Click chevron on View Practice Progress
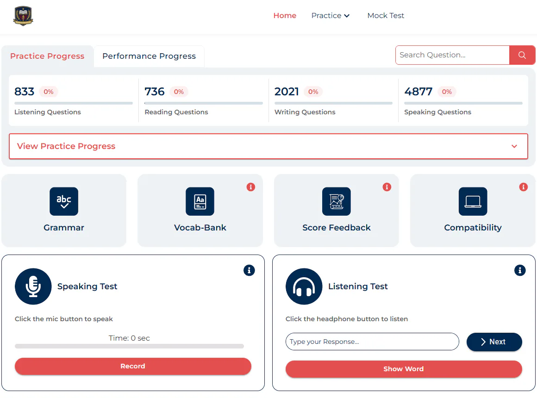Screen dimensions: 537x398 coord(514,146)
